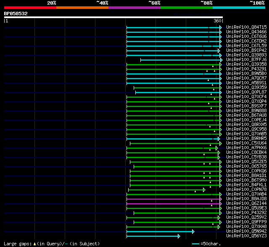The image size is (269, 247).
Task: Select hit label UniRef100_B9N5B0
Action: [246, 74]
